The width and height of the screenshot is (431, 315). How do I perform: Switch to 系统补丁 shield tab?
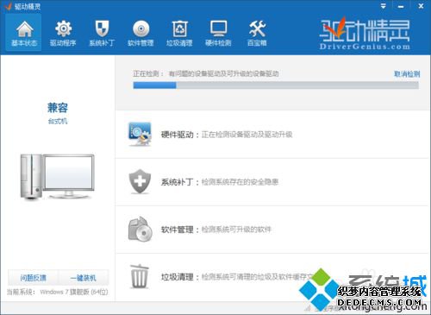pyautogui.click(x=102, y=33)
